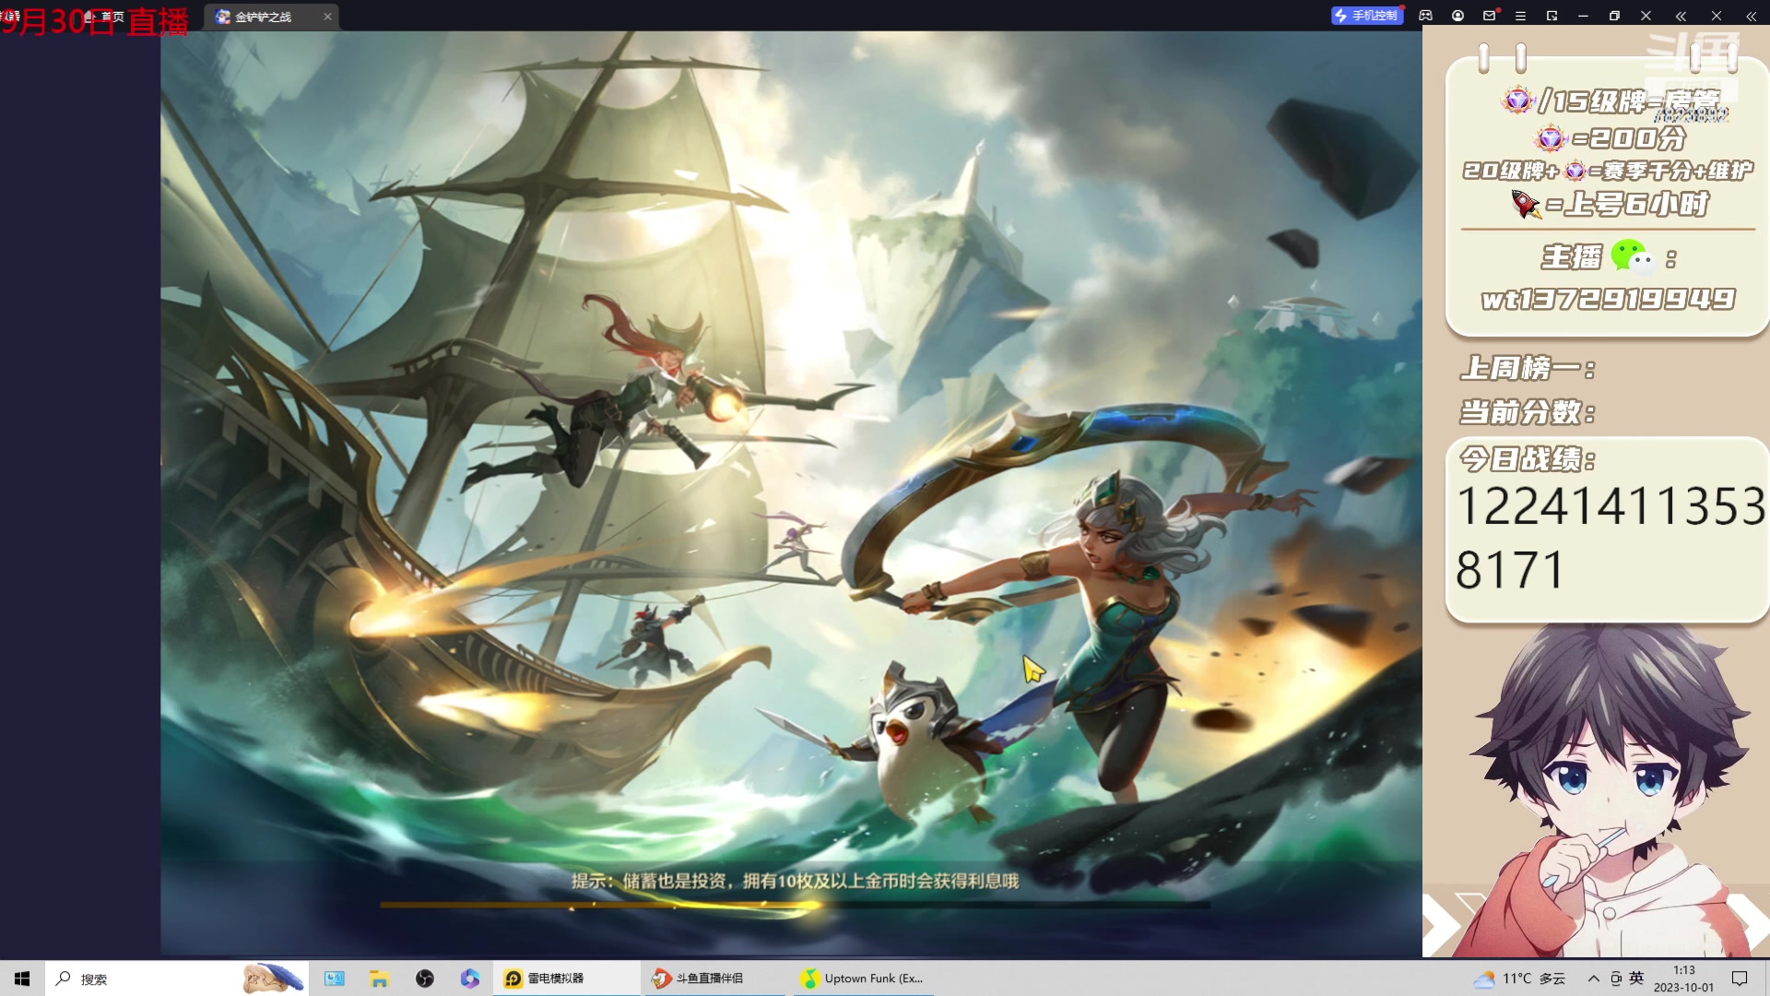Close the 金铲铲之战 tab
The height and width of the screenshot is (996, 1770).
[327, 17]
